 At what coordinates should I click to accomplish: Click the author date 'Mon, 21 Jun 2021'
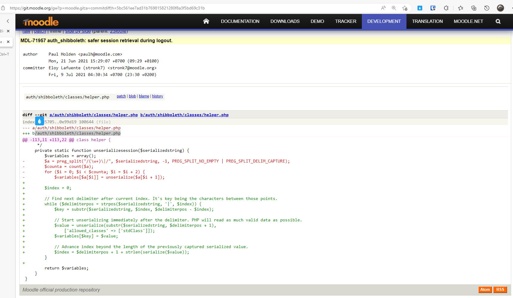coord(104,61)
